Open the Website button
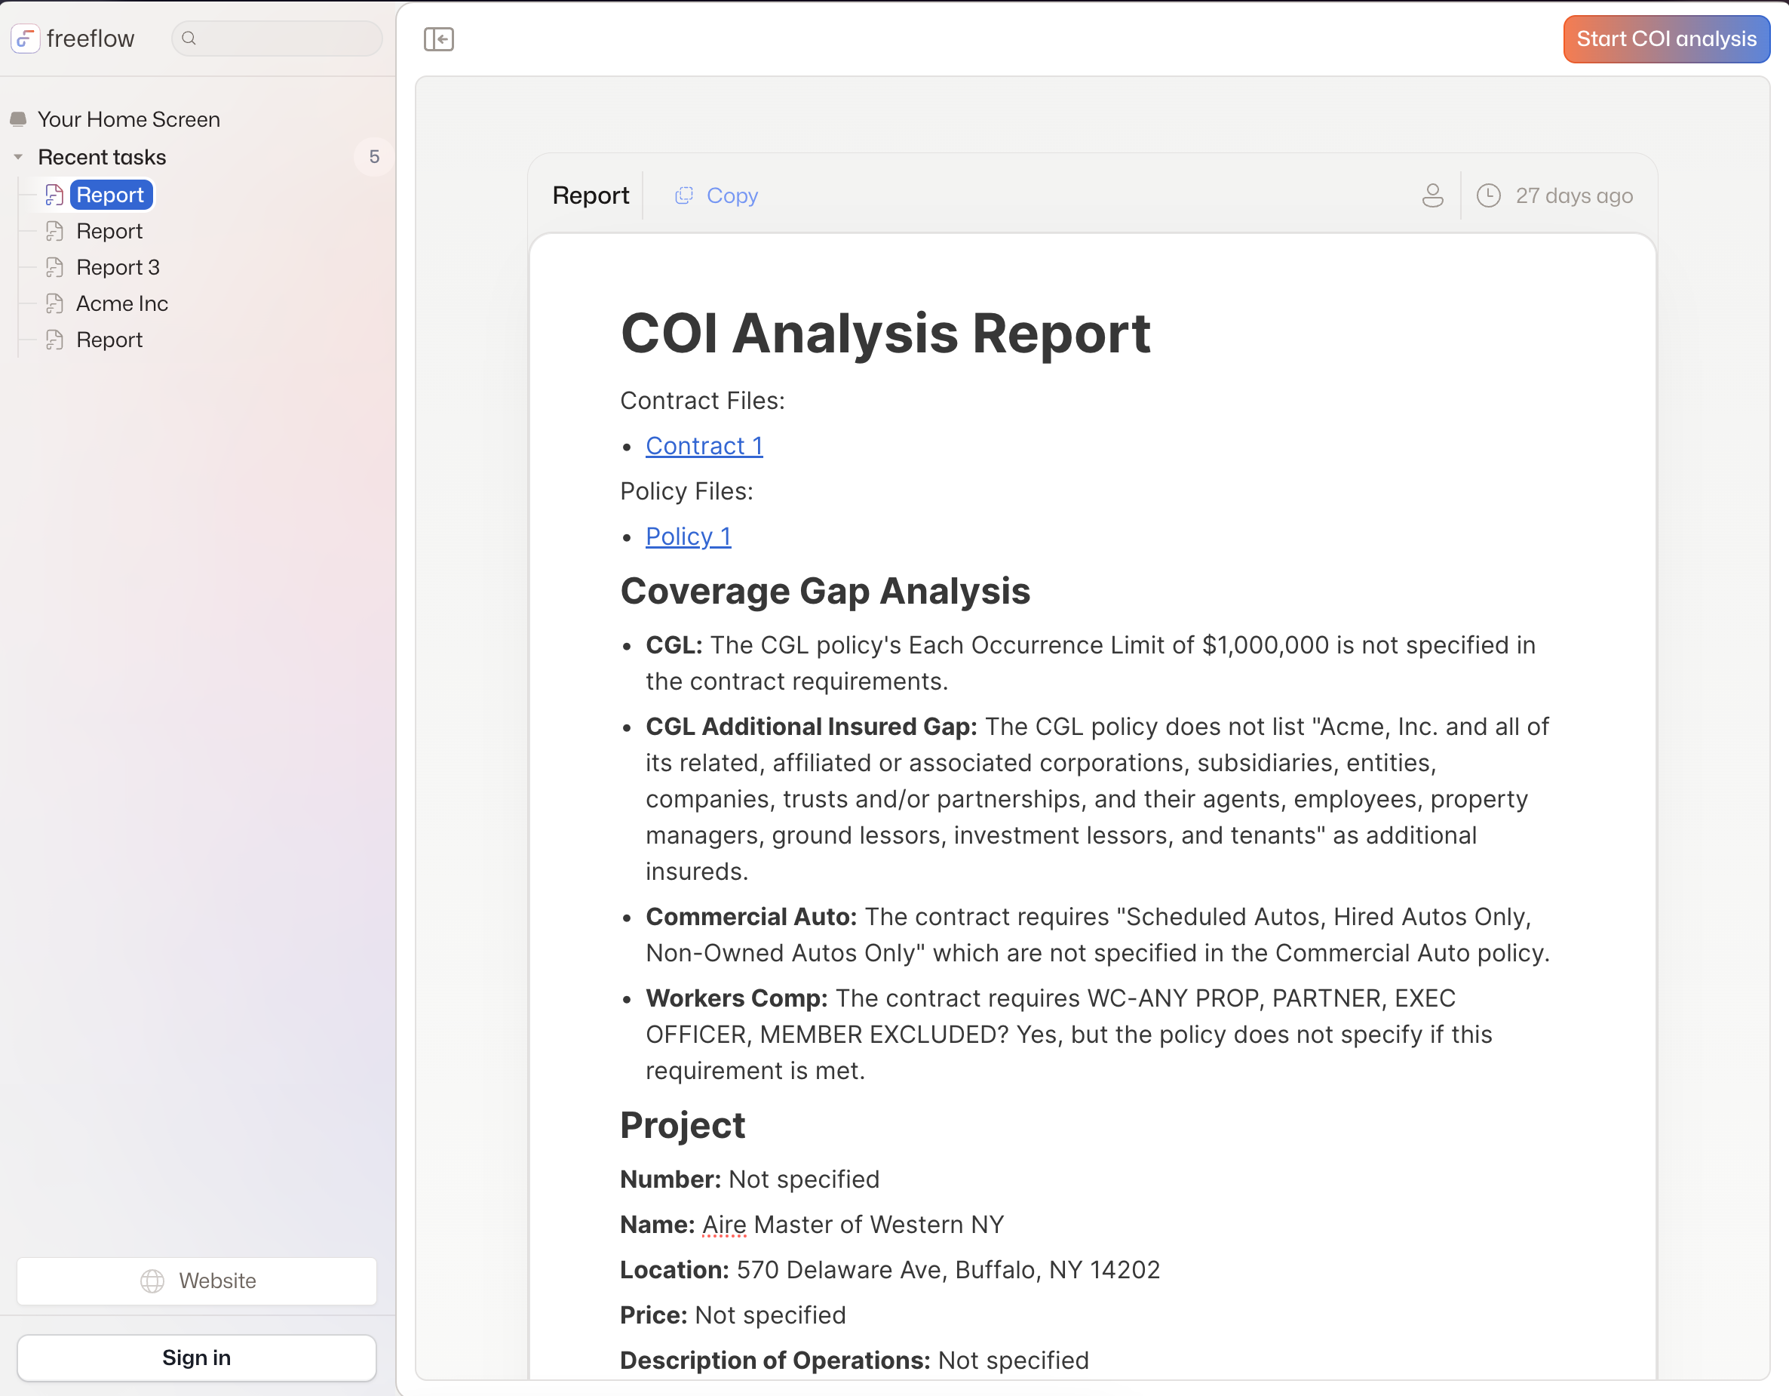The height and width of the screenshot is (1396, 1789). [197, 1281]
